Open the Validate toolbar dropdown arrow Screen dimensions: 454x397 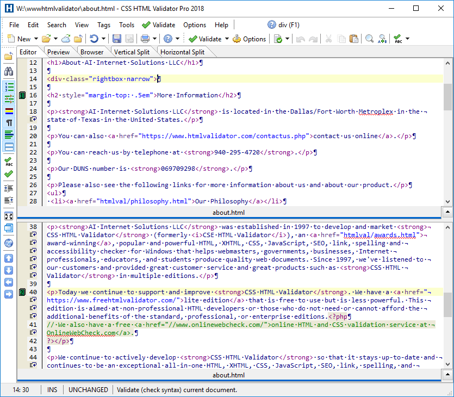pos(226,39)
